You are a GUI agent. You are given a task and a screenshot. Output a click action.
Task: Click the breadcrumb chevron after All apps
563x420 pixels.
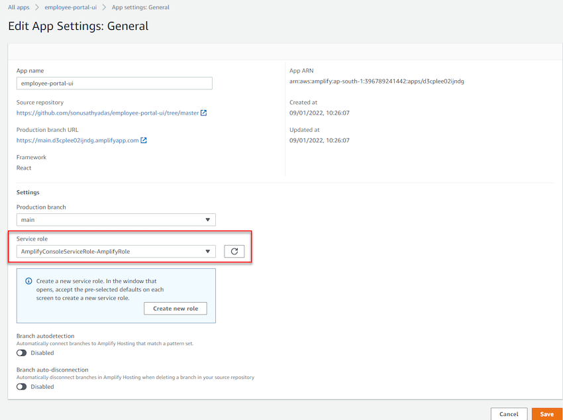click(x=36, y=7)
